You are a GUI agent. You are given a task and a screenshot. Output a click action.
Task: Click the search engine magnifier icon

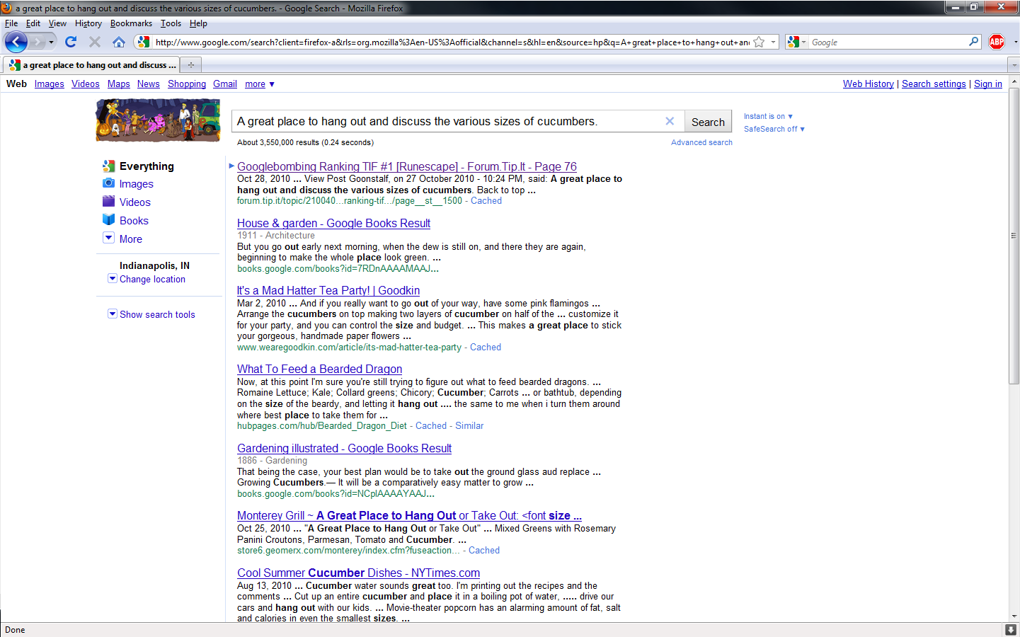click(974, 42)
